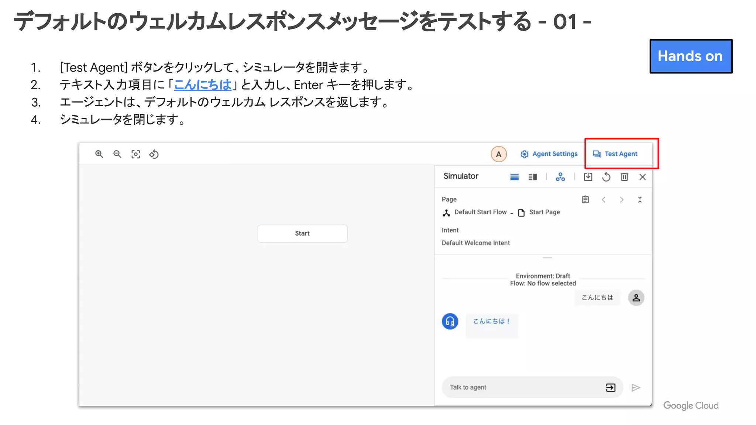This screenshot has height=425, width=756.
Task: Select simulator full-width list view icon
Action: 514,177
